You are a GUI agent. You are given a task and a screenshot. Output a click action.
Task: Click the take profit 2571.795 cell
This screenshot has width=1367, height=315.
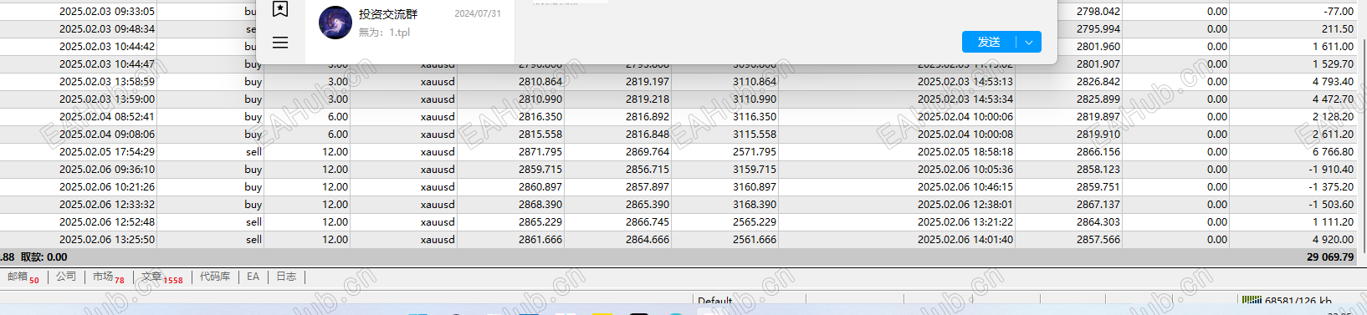click(755, 151)
